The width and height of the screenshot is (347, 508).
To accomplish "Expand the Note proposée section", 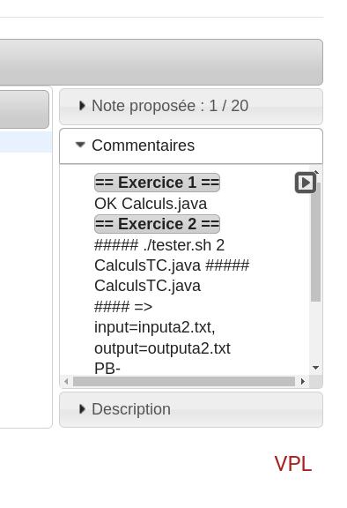I will click(191, 106).
